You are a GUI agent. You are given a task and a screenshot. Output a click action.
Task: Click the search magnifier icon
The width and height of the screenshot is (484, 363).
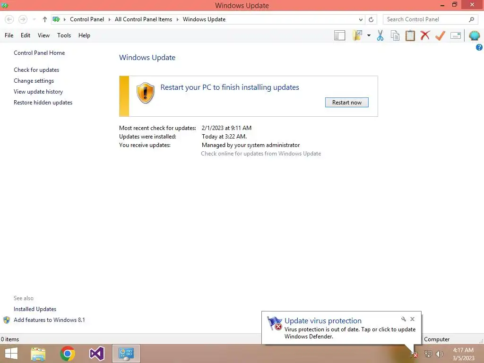471,19
